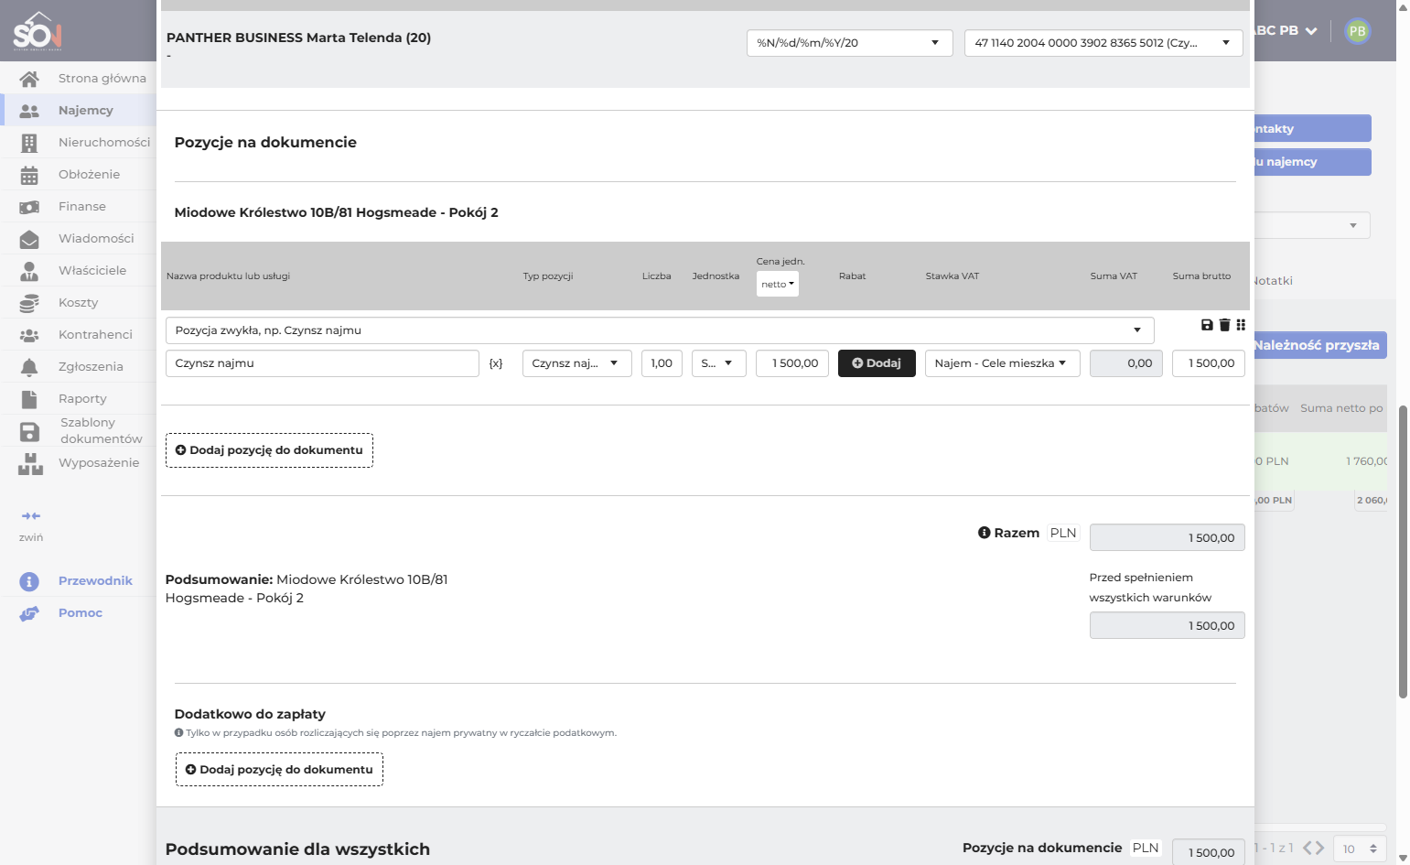The image size is (1410, 865).
Task: Open Zgłoszenia bell icon
Action: click(29, 367)
